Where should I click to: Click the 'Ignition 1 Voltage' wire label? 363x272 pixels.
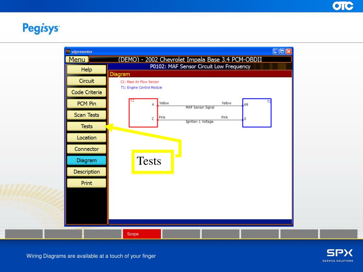200,122
